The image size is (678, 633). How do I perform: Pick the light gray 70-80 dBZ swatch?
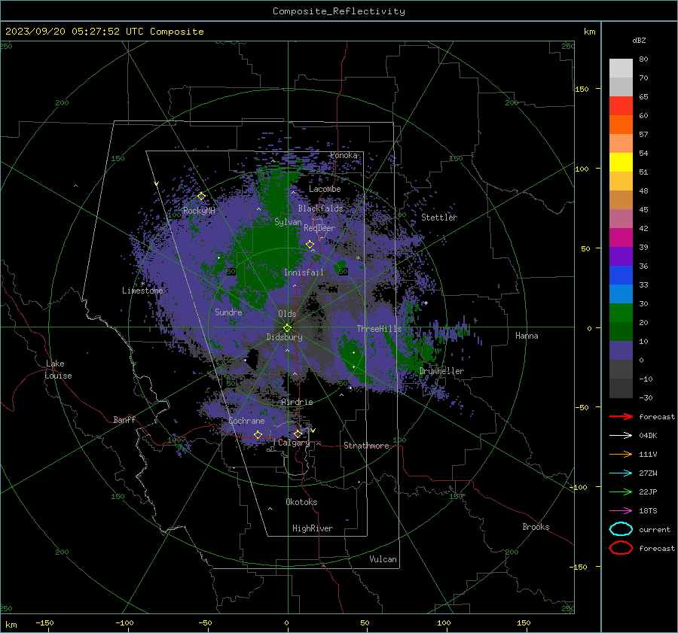pyautogui.click(x=621, y=68)
